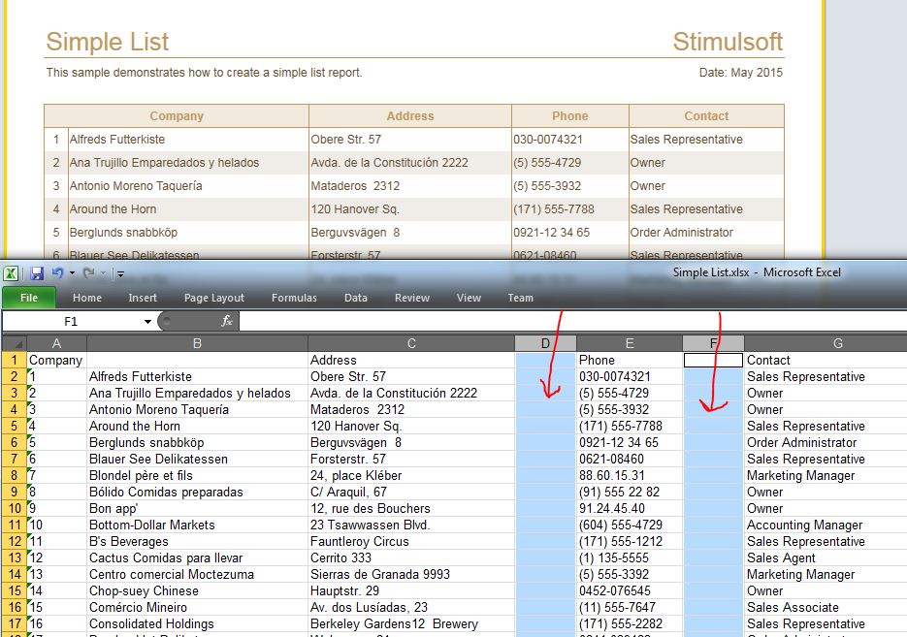
Task: Switch to the Insert ribbon tab
Action: pyautogui.click(x=143, y=298)
